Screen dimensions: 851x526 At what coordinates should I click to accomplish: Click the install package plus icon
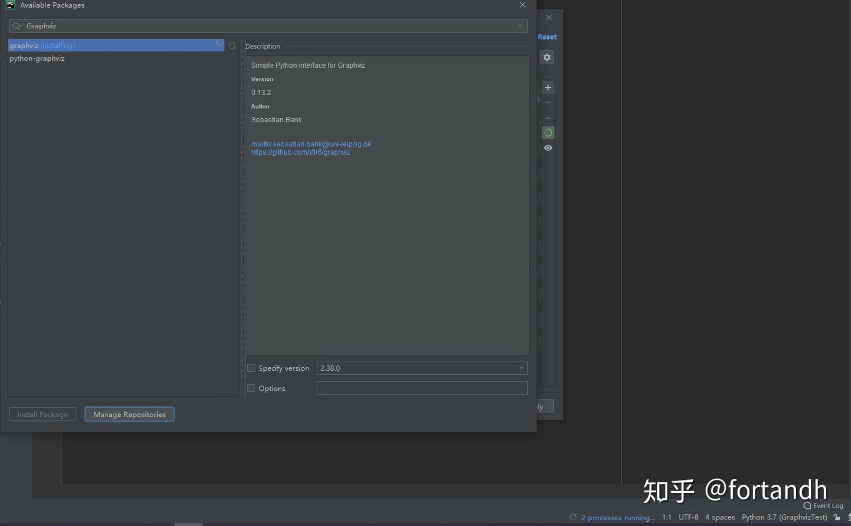coord(548,87)
